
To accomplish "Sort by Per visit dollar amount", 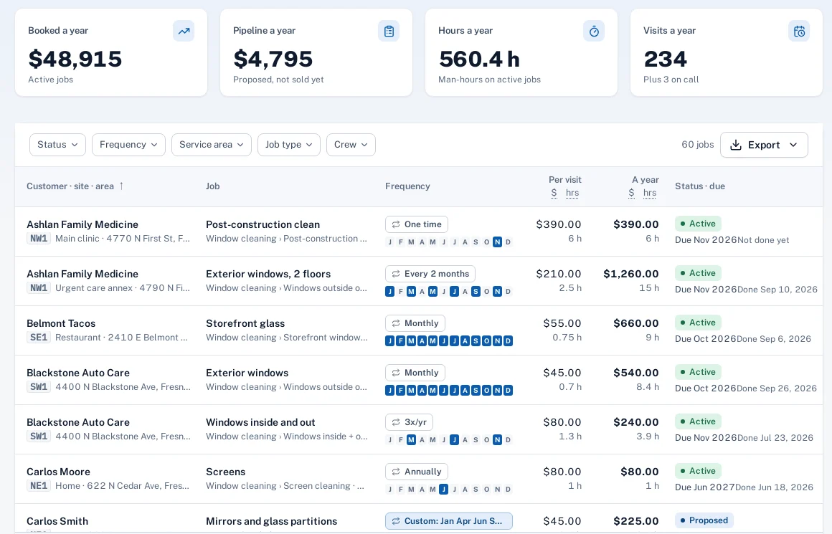I will click(x=554, y=193).
